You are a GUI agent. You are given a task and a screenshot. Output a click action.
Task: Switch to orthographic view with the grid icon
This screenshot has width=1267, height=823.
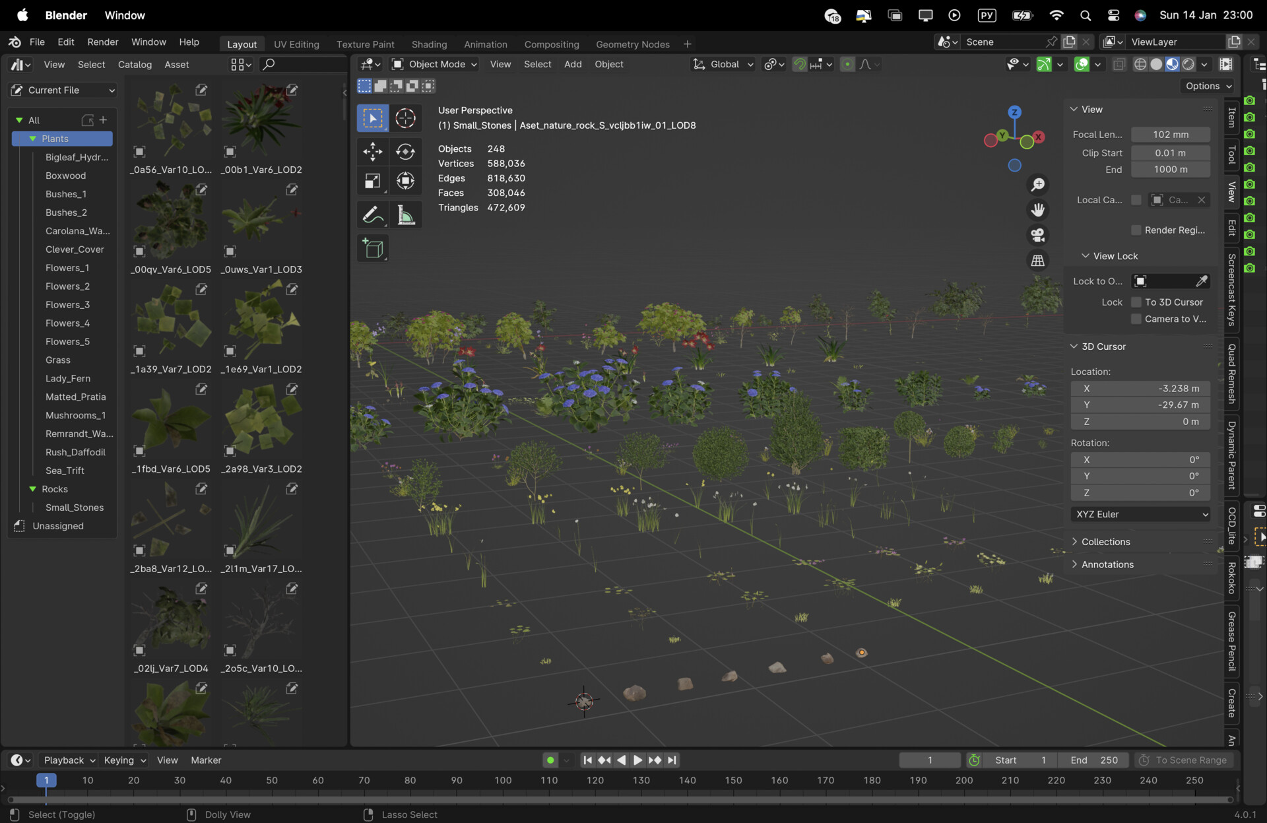click(x=1037, y=261)
